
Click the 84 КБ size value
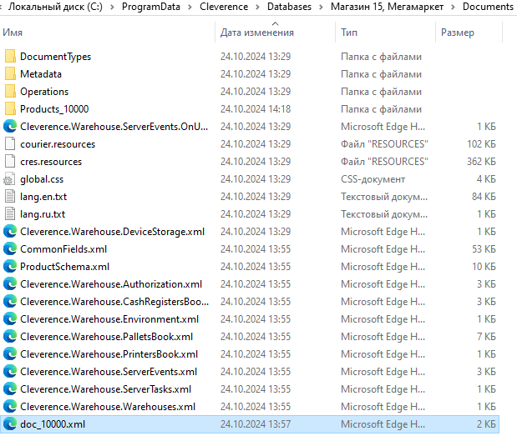484,197
